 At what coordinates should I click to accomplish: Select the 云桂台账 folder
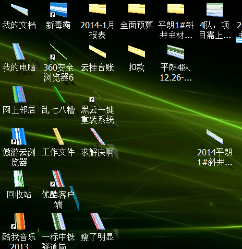[x=98, y=51]
